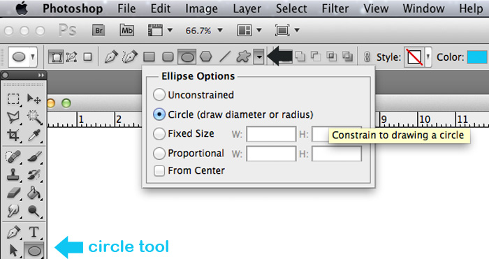Image resolution: width=489 pixels, height=259 pixels.
Task: Open the geometry options dropdown arrow
Action: click(x=259, y=57)
